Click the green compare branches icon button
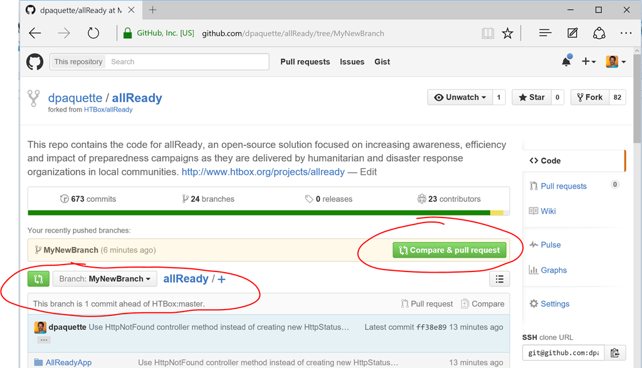 [x=38, y=279]
